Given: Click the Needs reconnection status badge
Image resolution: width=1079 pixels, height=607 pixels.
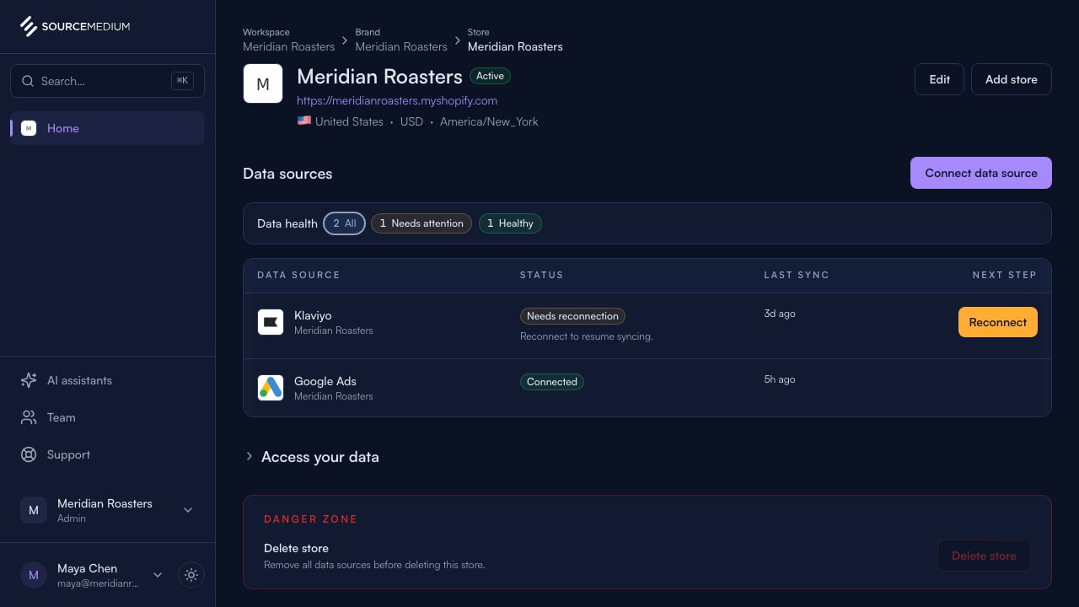Looking at the screenshot, I should (572, 316).
